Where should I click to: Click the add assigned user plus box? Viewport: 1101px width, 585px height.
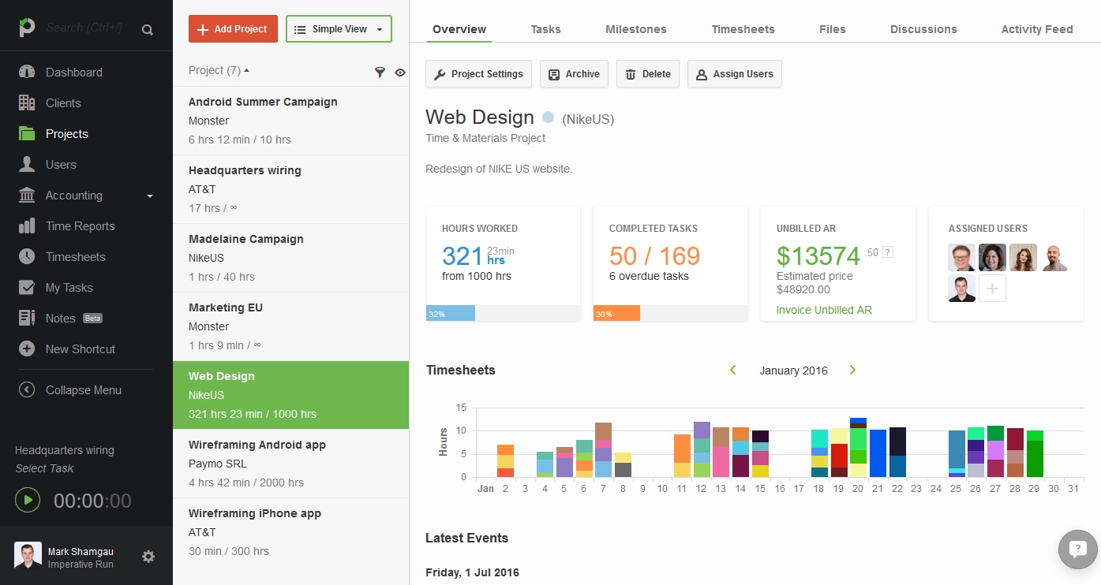(x=992, y=289)
